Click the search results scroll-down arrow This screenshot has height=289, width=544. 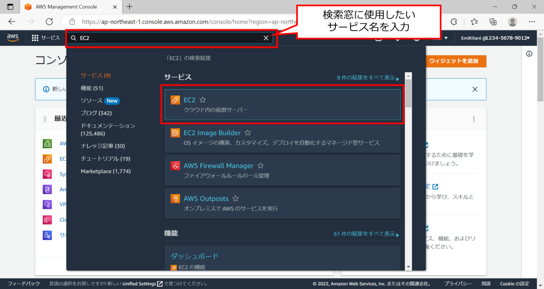(x=408, y=267)
